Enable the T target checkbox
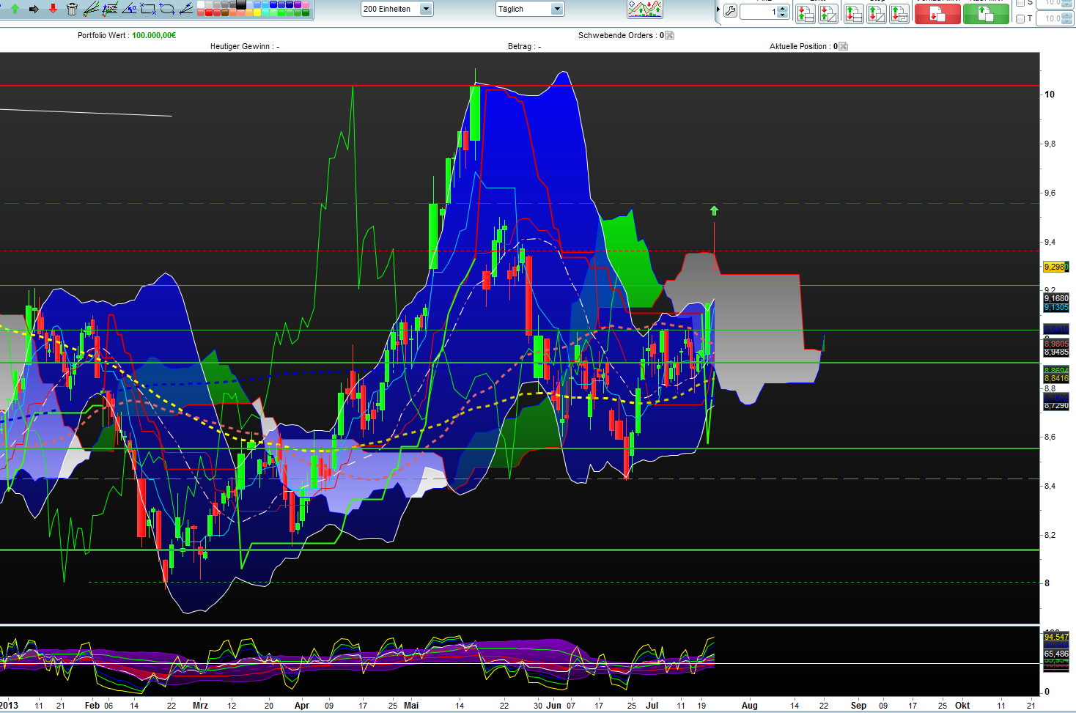Screen dimensions: 1076x713 click(1020, 18)
